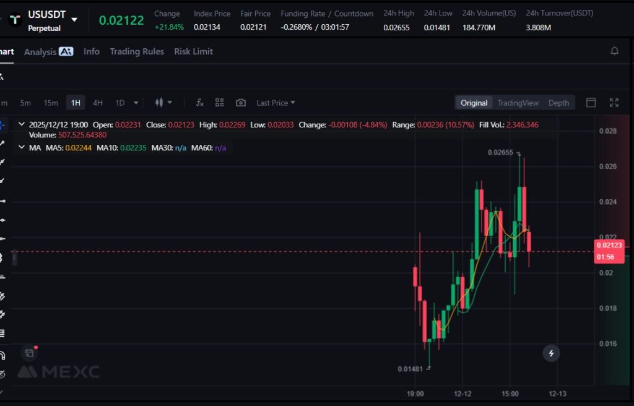Viewport: 634px width, 406px height.
Task: Select the 4H timeframe
Action: pyautogui.click(x=98, y=103)
